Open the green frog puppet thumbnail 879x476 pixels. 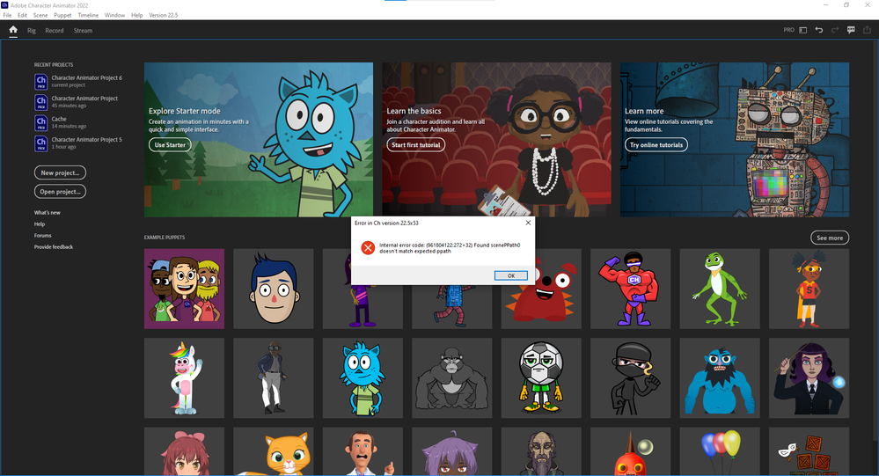click(x=719, y=289)
